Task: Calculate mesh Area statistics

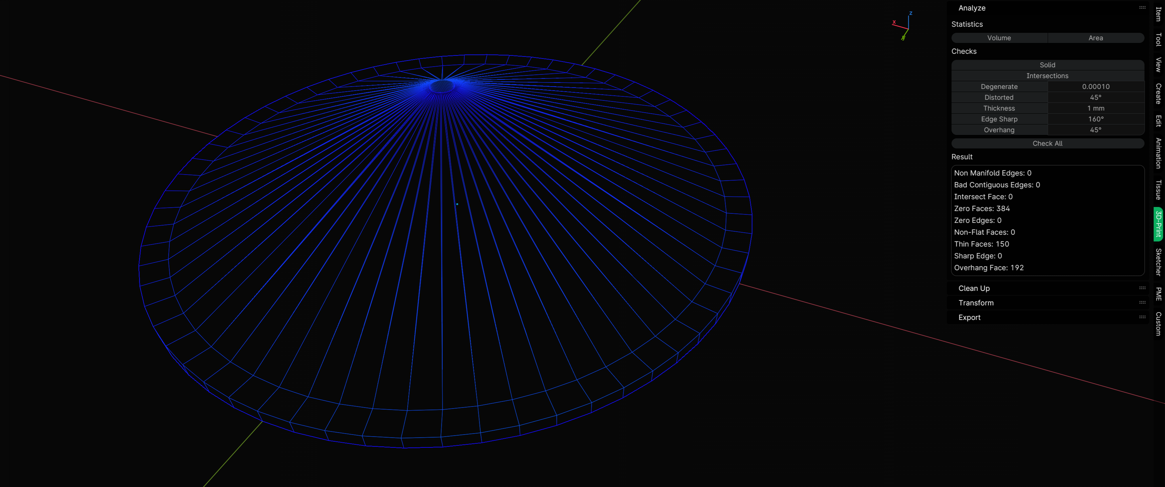Action: click(1095, 38)
